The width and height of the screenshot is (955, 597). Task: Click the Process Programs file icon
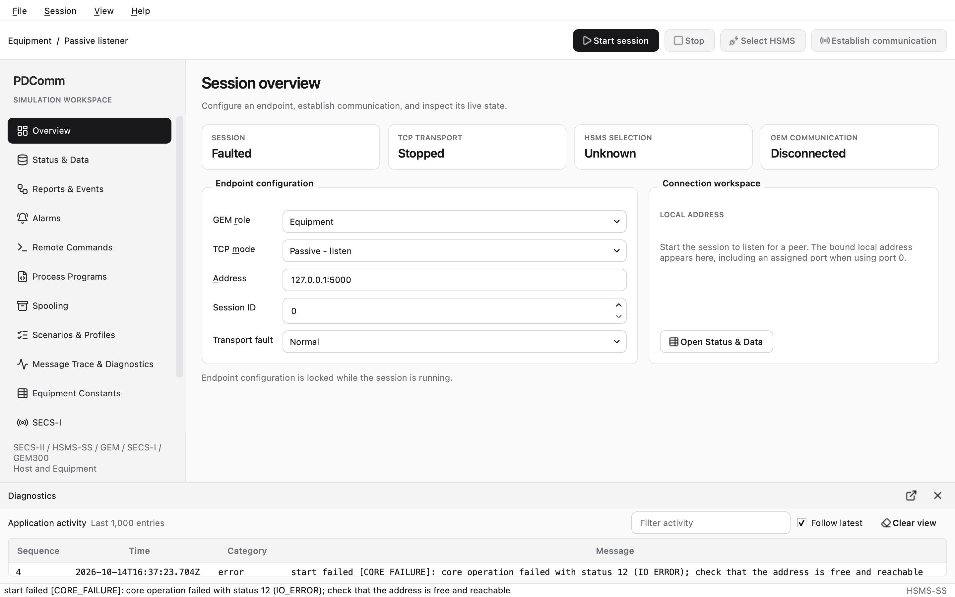click(23, 277)
